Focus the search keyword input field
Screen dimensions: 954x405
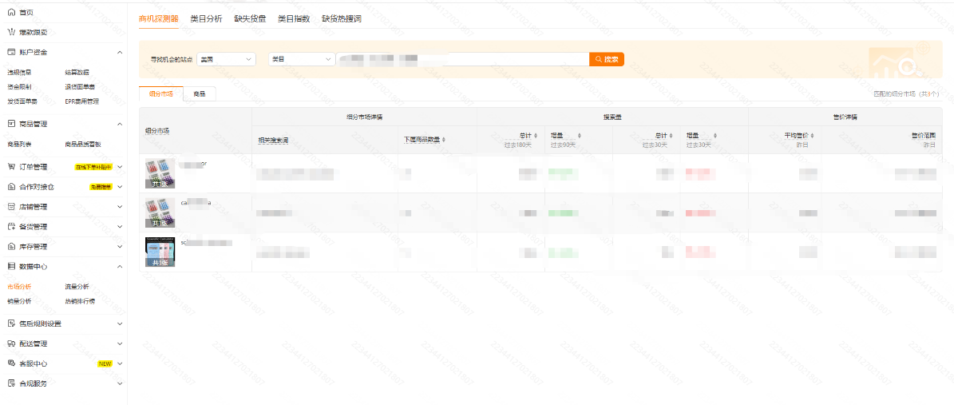tap(462, 59)
